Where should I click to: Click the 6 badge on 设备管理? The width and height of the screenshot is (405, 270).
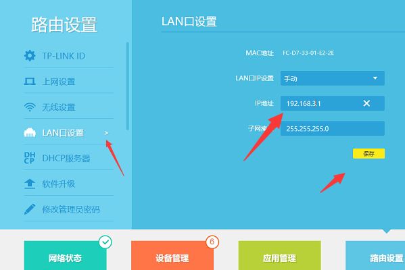[x=212, y=242]
